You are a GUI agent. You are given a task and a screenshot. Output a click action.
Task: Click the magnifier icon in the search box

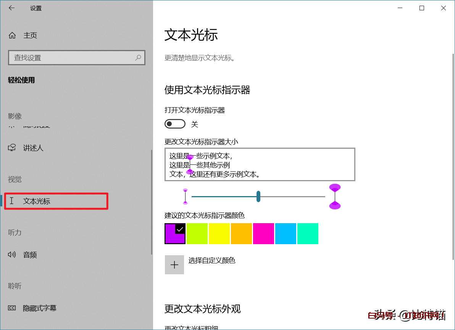[x=138, y=57]
